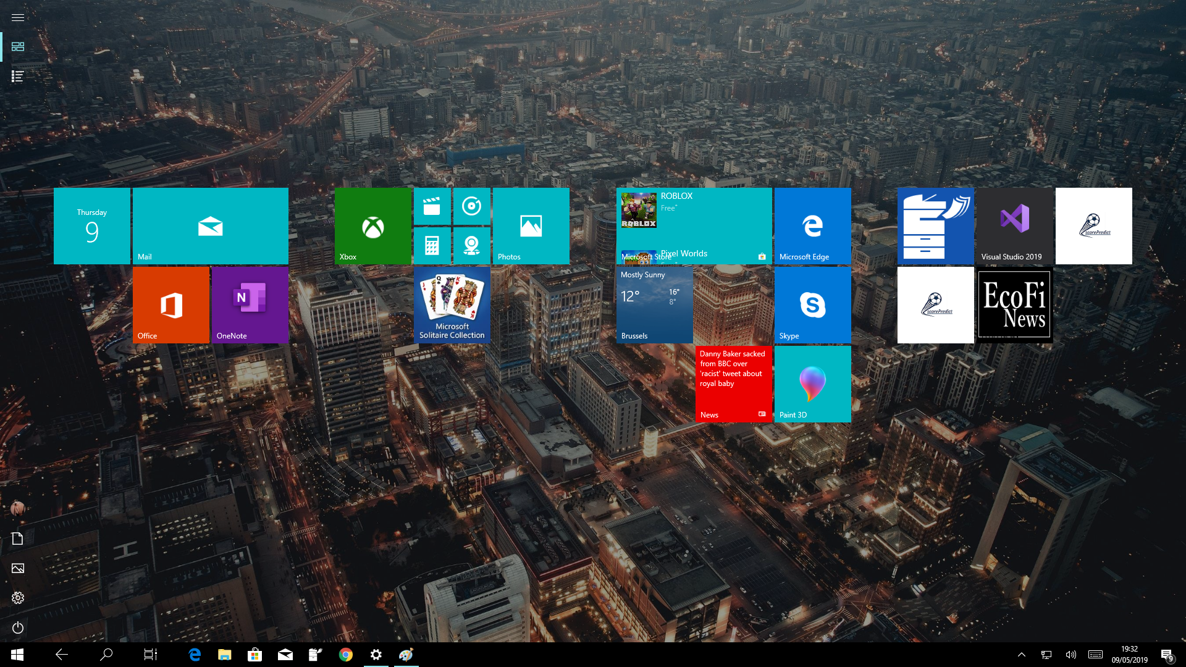Open Mail from the taskbar
Image resolution: width=1186 pixels, height=667 pixels.
coord(285,655)
